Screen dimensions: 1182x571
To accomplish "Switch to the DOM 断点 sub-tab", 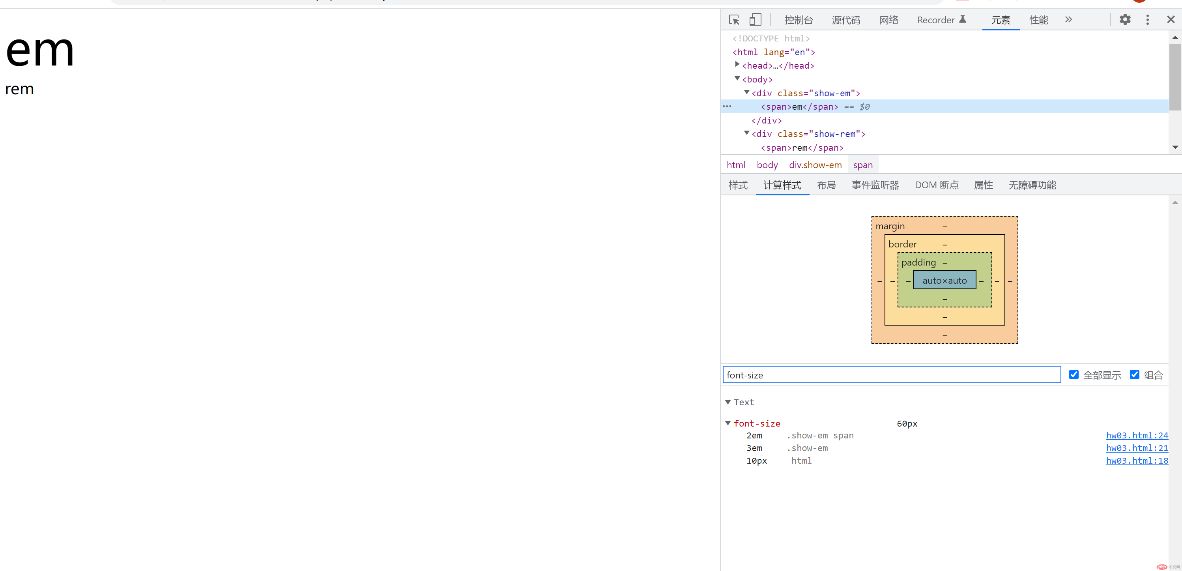I will [x=936, y=185].
